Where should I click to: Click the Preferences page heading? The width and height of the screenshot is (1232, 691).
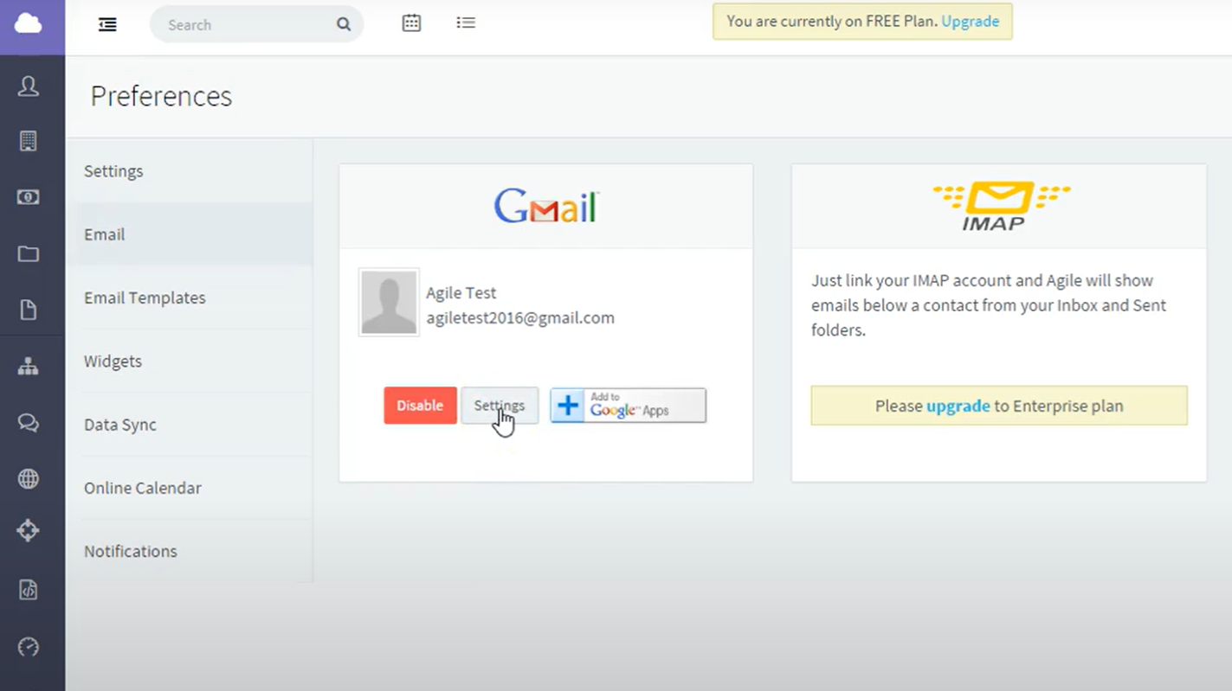pyautogui.click(x=161, y=96)
